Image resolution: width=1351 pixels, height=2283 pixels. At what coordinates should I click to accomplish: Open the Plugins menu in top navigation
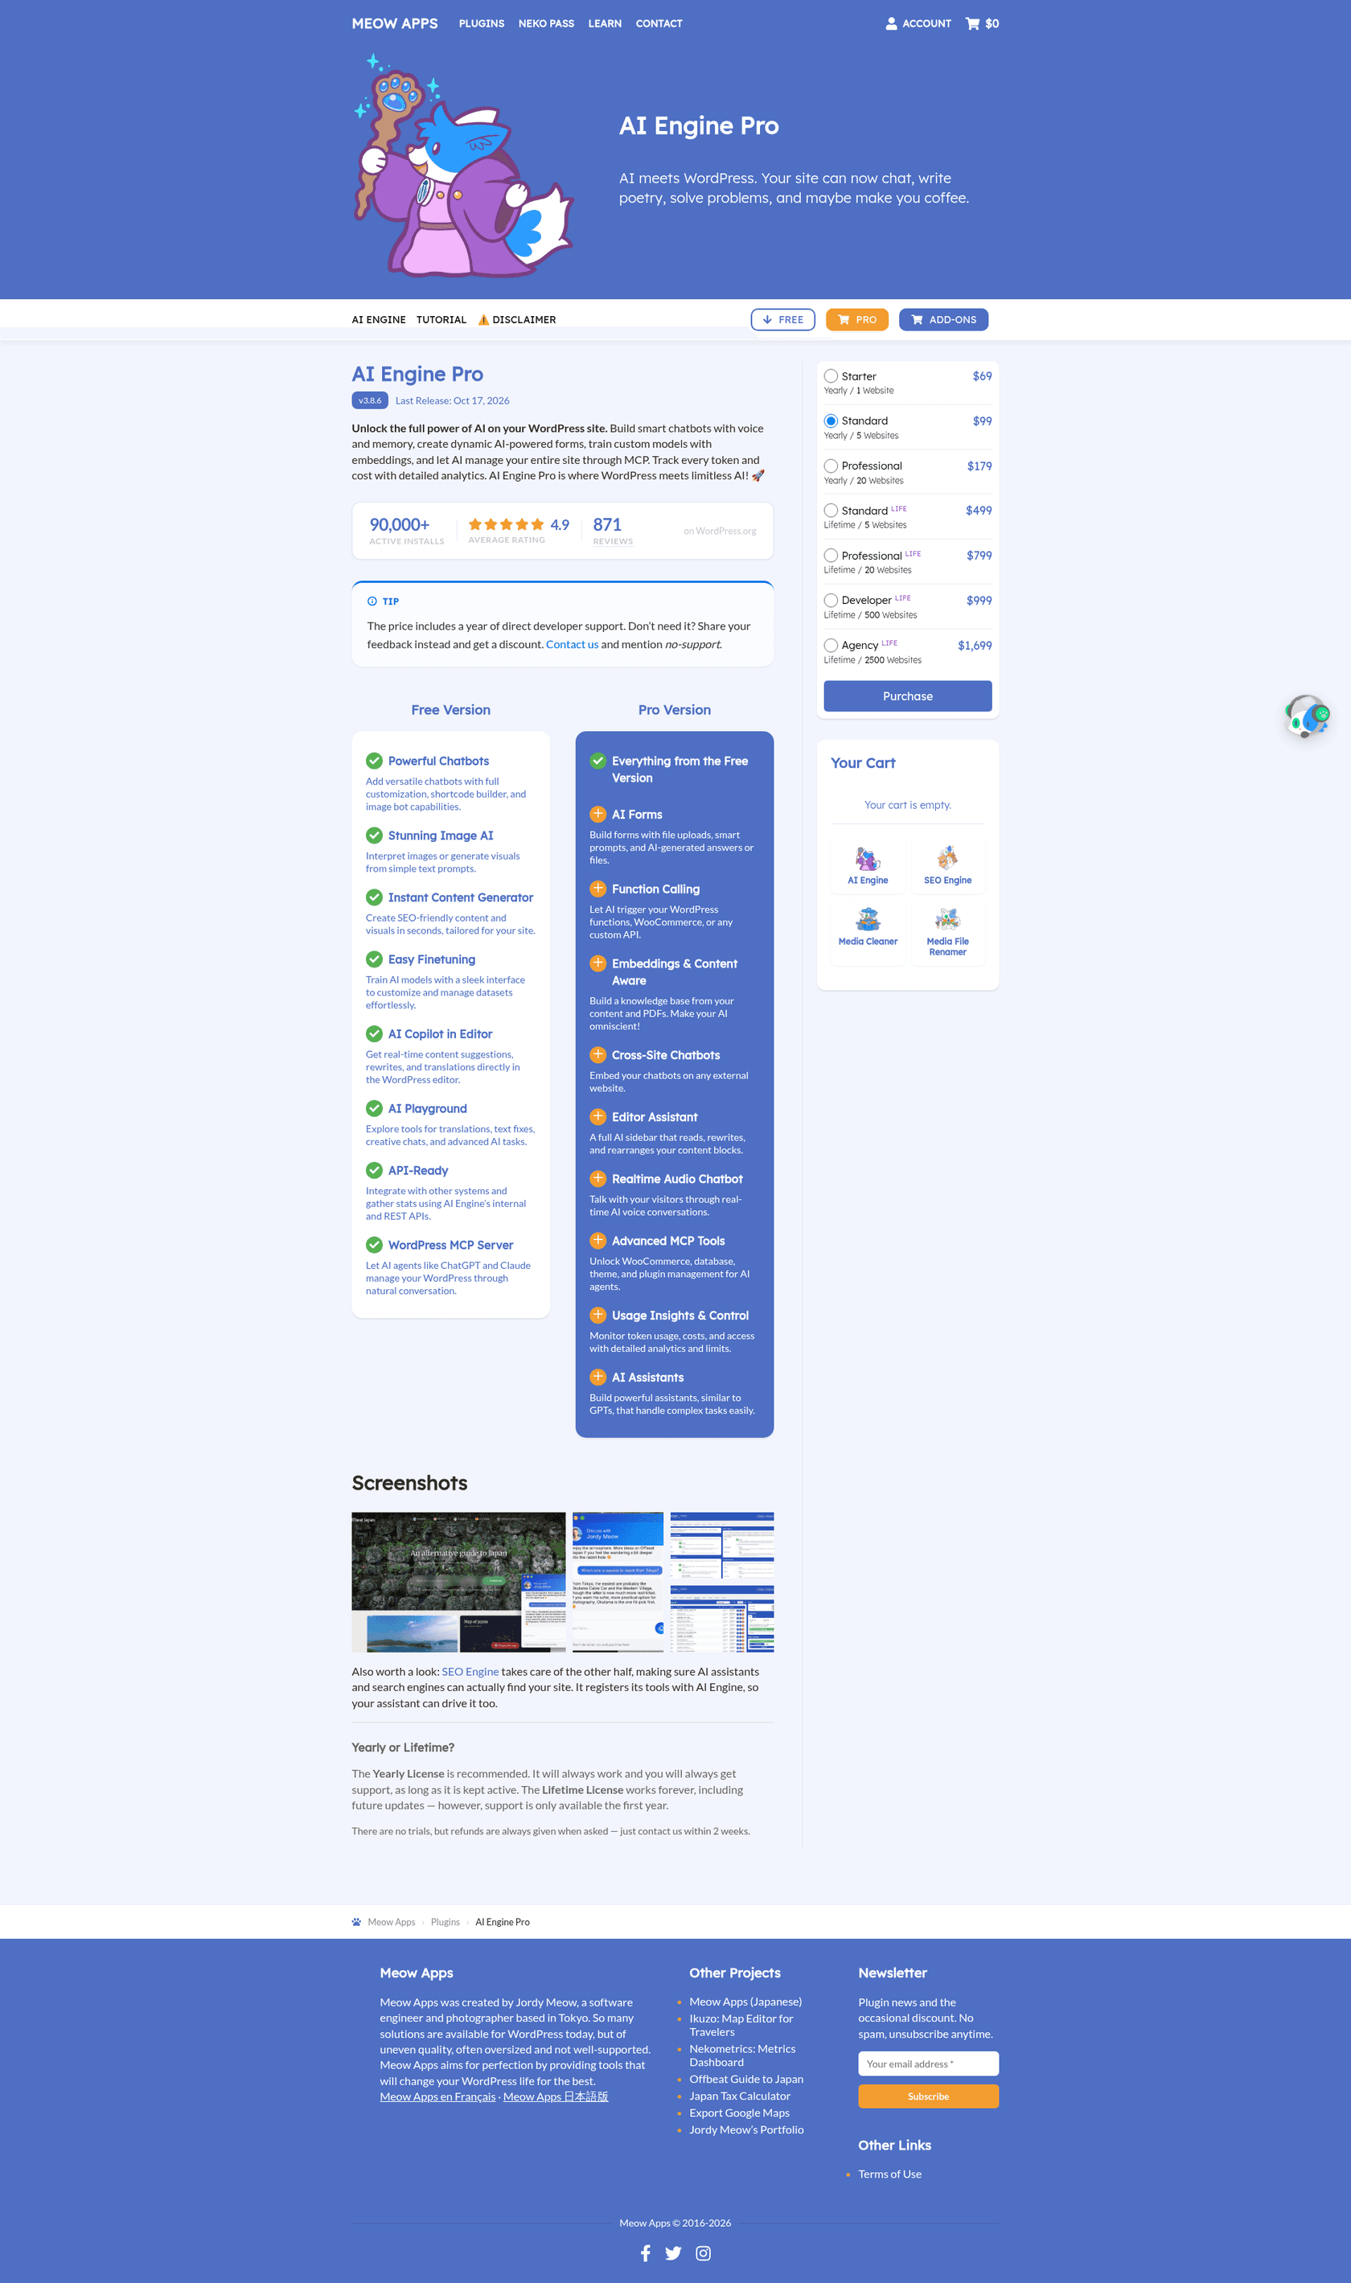click(482, 23)
